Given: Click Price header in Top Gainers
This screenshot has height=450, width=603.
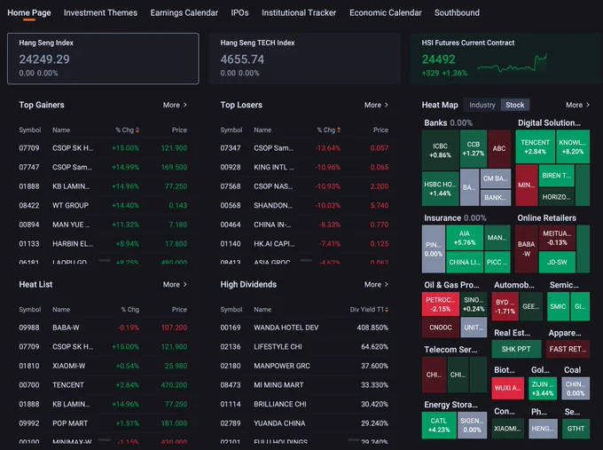Looking at the screenshot, I should (x=179, y=130).
